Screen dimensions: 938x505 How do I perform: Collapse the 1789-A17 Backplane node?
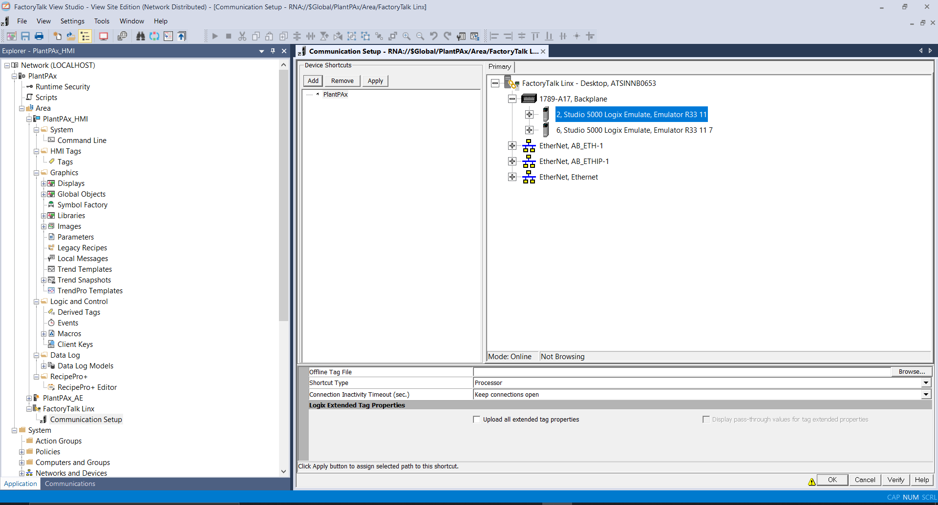512,99
